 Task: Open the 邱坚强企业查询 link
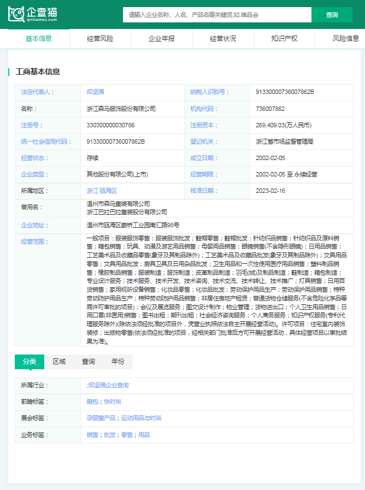tap(108, 385)
